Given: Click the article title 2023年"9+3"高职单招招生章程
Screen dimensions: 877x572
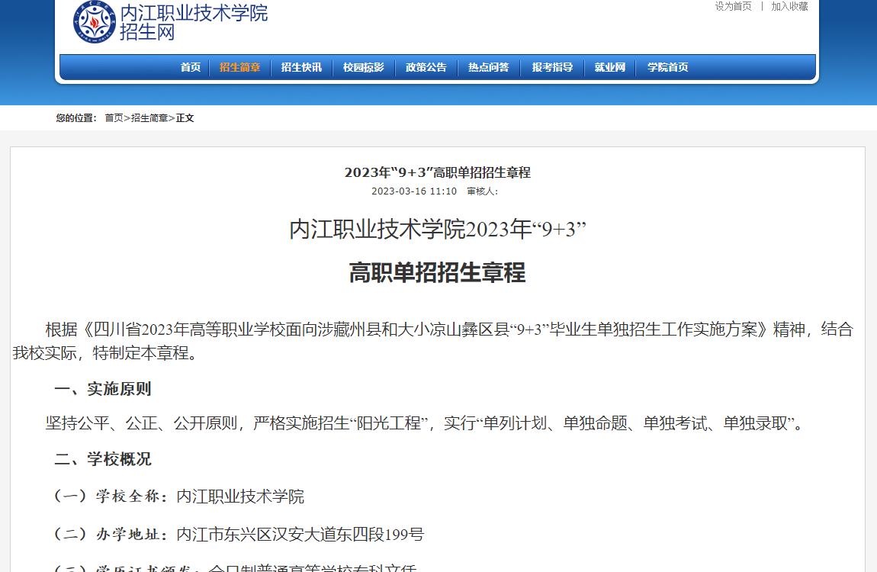Looking at the screenshot, I should click(x=438, y=172).
